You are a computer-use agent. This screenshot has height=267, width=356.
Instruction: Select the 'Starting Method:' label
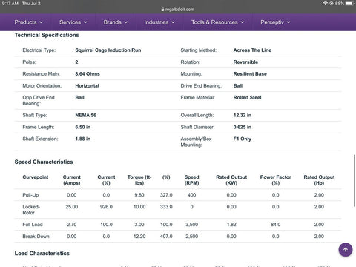(x=199, y=50)
